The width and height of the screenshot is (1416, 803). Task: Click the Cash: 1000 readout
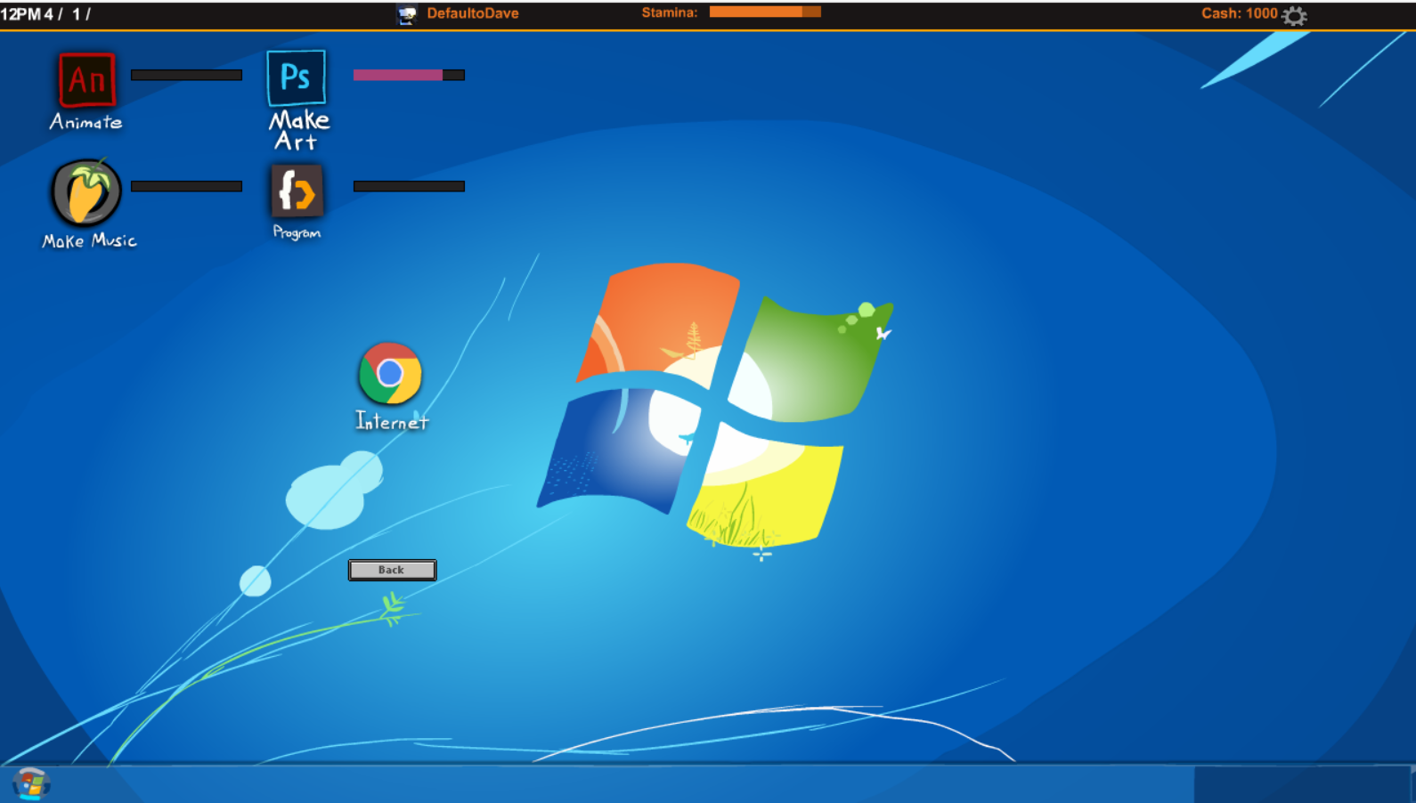(x=1239, y=13)
